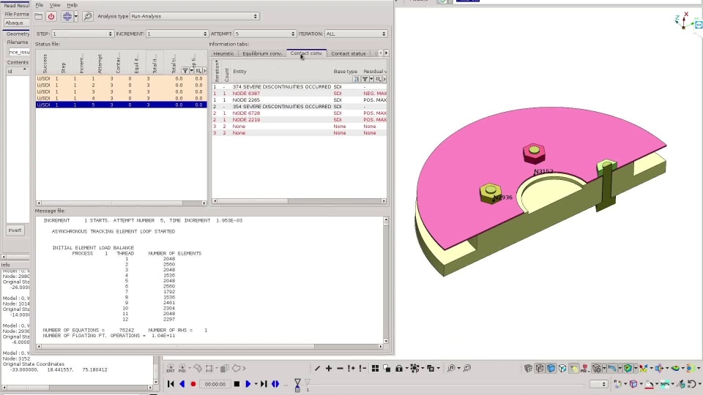
Task: Open the Abaqus file format dropdown
Action: click(x=17, y=23)
